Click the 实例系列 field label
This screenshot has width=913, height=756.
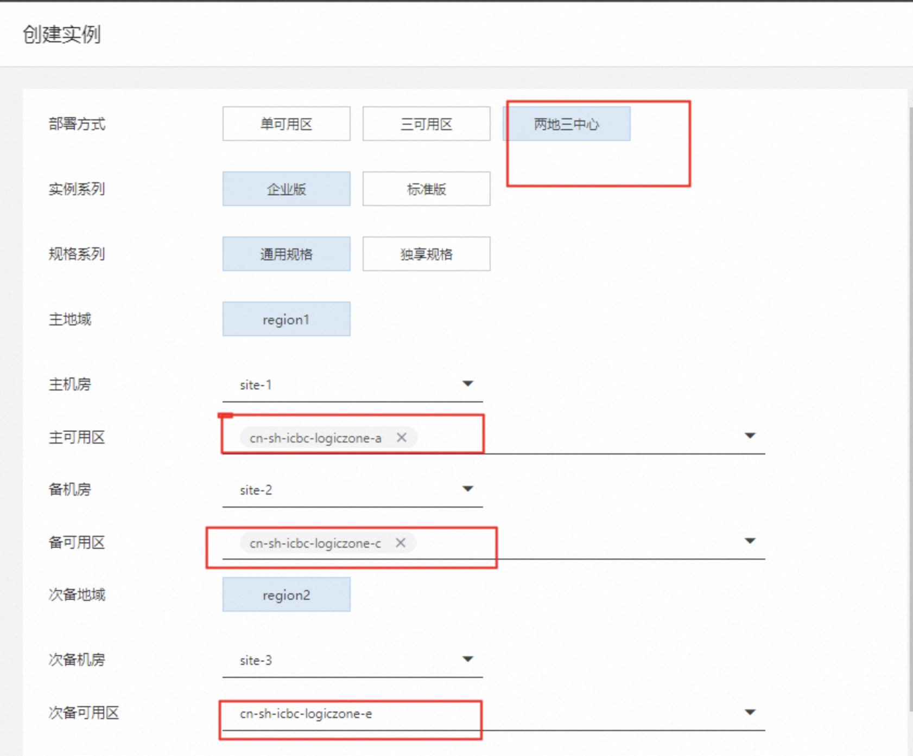click(77, 189)
